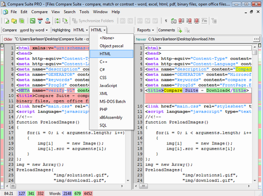Click the right pane horizontal scrollbar thumb

[x=143, y=186]
